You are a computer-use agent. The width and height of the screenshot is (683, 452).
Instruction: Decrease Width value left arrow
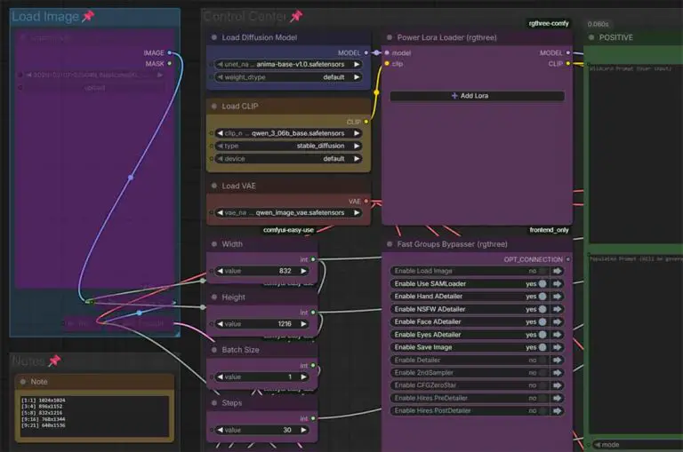pos(221,271)
